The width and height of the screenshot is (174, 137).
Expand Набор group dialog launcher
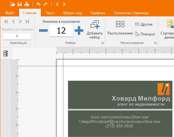coord(103,43)
